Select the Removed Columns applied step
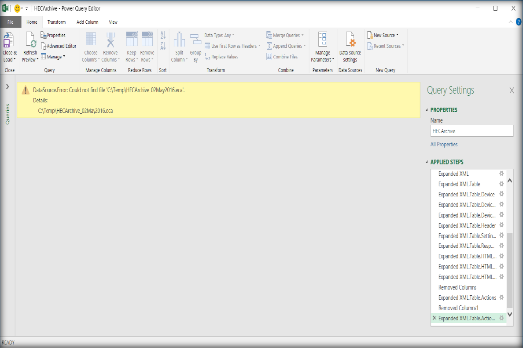 point(457,287)
